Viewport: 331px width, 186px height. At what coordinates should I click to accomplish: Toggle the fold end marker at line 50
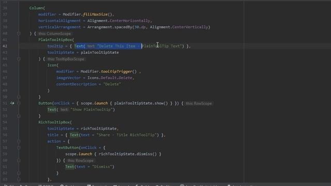pos(19,97)
